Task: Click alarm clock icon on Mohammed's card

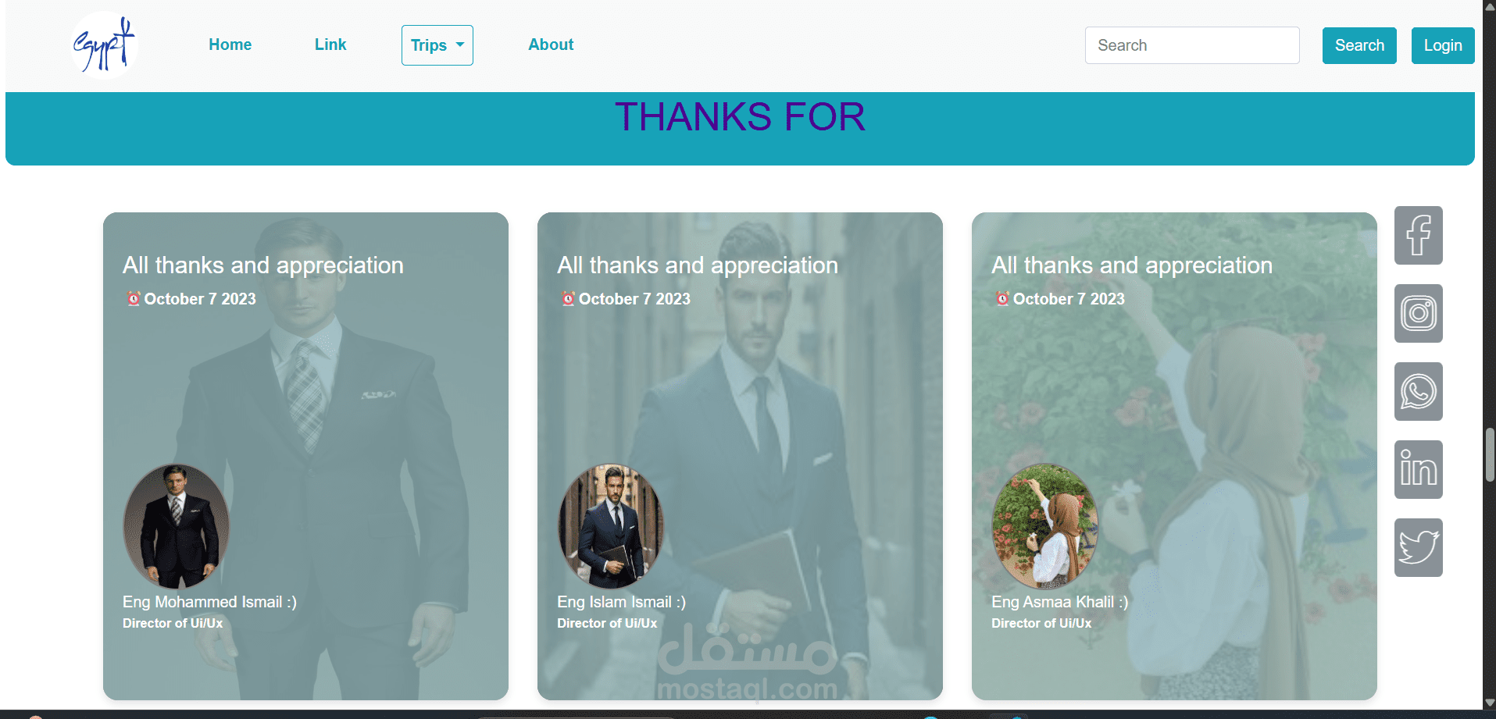Action: tap(134, 298)
